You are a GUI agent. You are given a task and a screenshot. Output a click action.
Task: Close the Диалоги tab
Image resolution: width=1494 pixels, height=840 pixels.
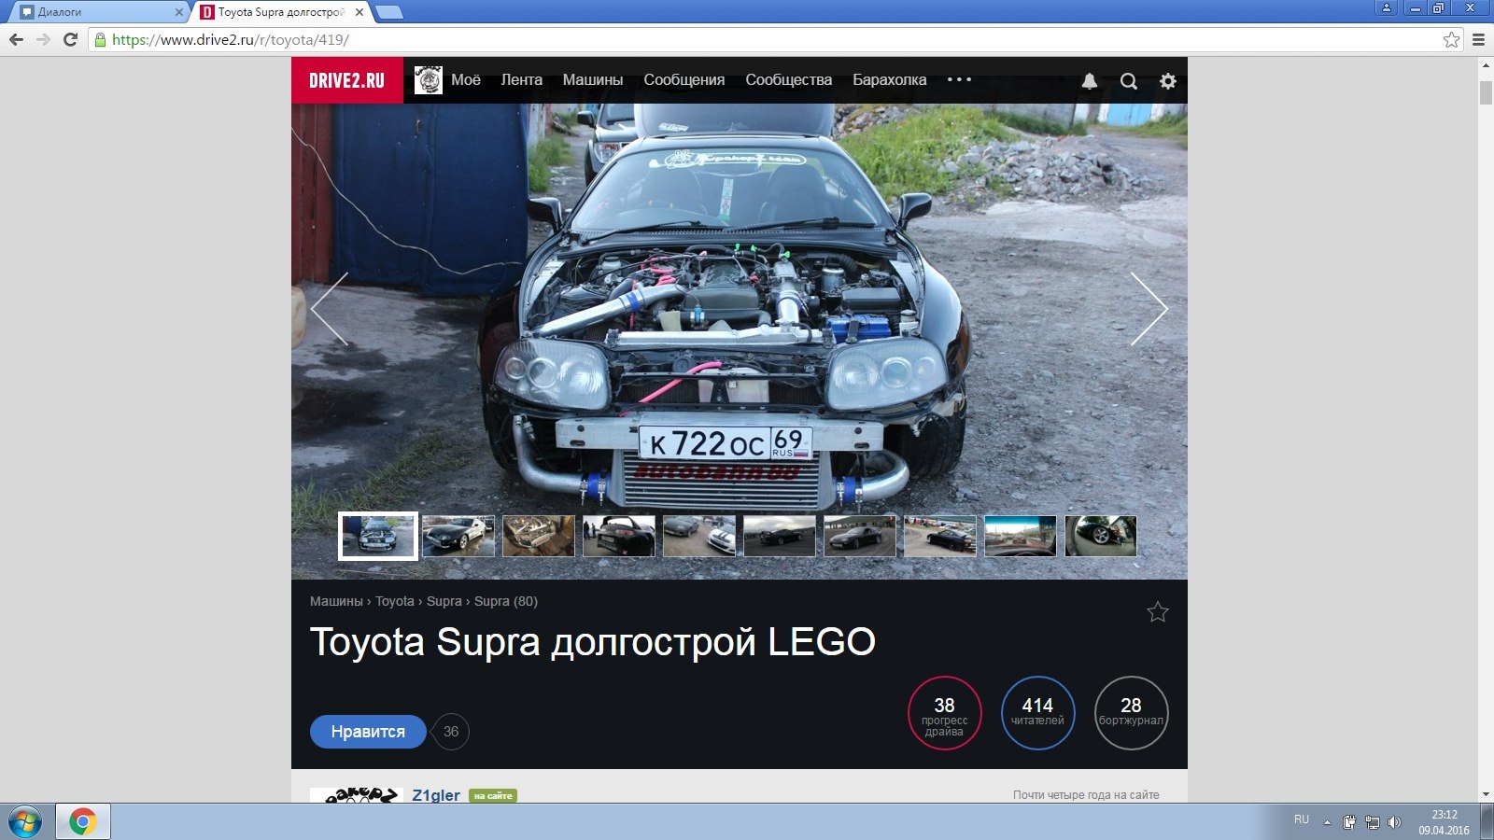click(x=179, y=12)
